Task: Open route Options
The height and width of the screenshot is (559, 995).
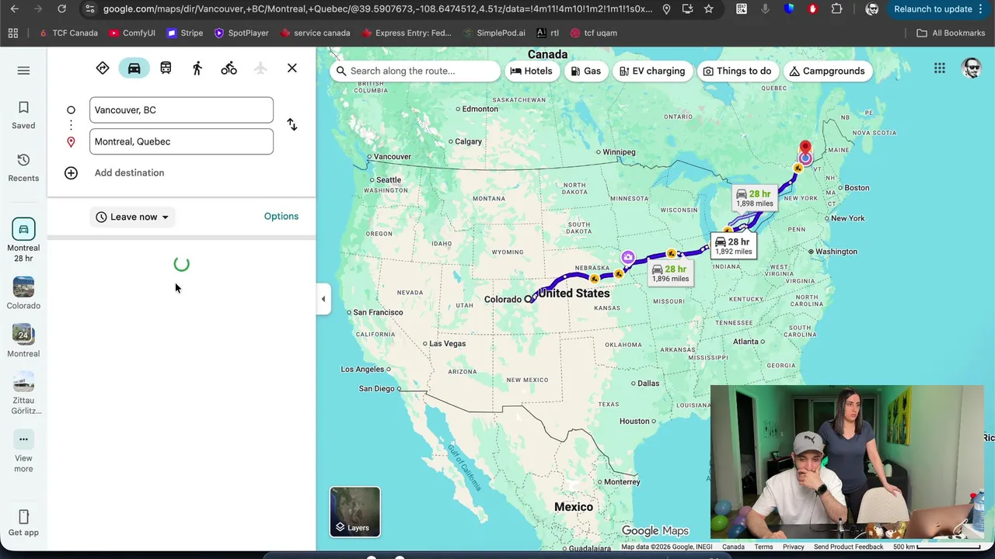Action: coord(281,217)
